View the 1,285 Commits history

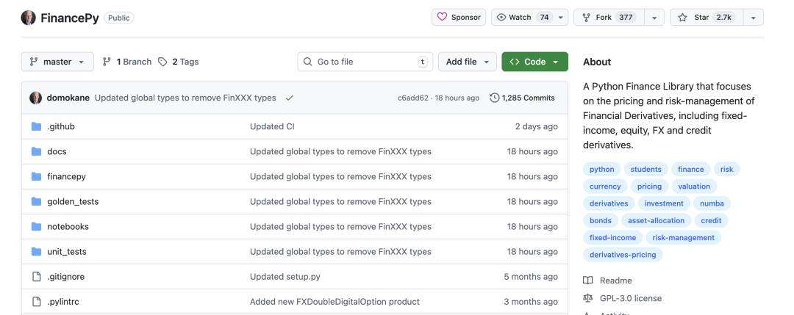523,98
